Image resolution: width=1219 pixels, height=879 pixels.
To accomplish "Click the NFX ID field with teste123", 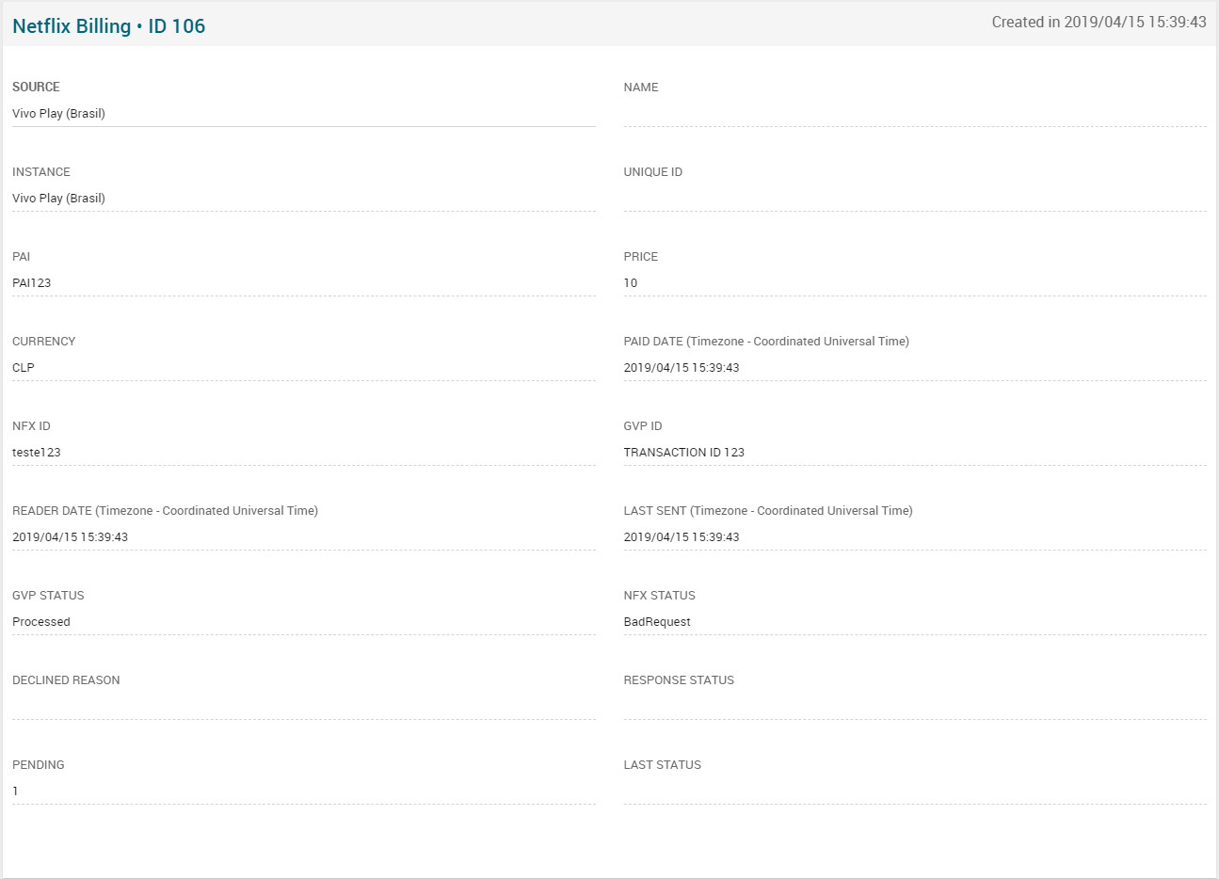I will 303,453.
